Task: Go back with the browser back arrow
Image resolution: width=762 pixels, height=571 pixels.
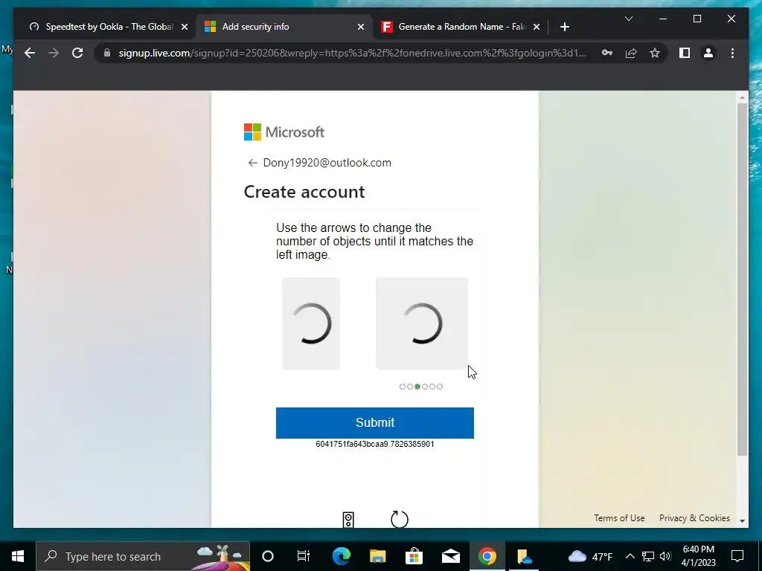Action: (x=30, y=53)
